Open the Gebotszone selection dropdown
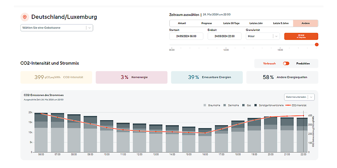Screen dimensions: 337x168 [57, 28]
